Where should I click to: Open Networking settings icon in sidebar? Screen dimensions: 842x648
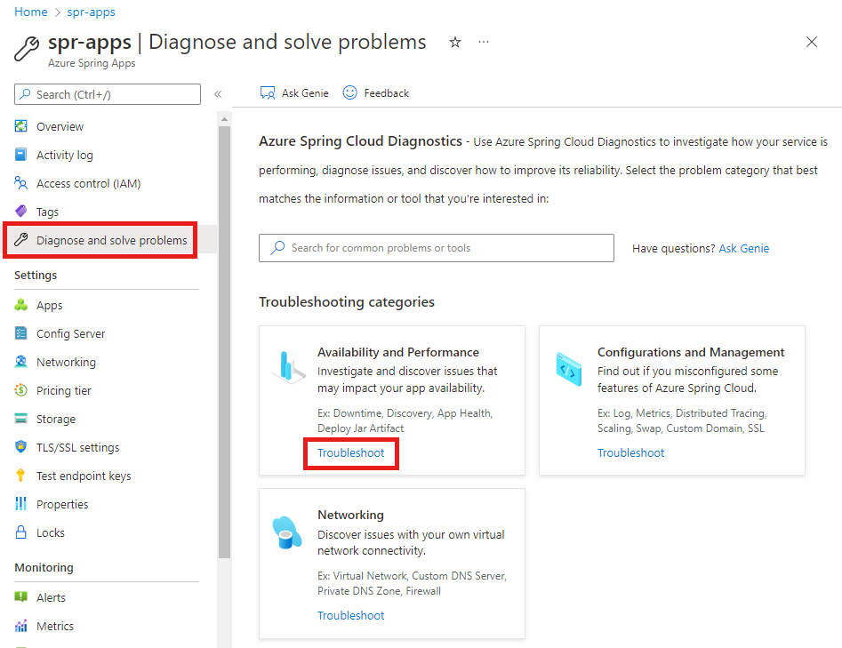[21, 362]
